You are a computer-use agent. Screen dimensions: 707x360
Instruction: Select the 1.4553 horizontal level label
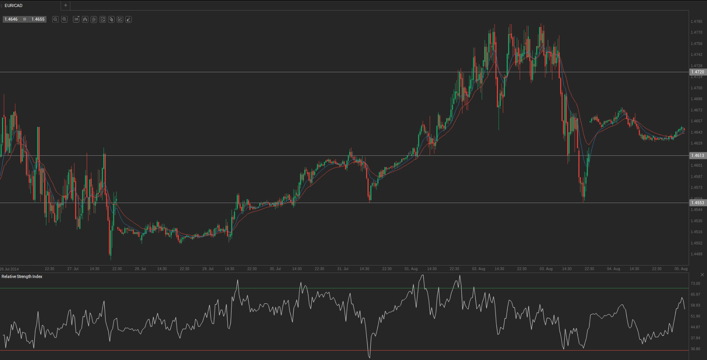point(698,203)
